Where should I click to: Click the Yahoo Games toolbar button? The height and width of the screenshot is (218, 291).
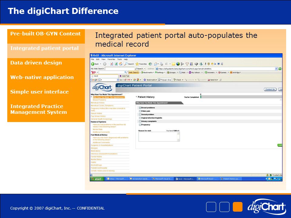(x=222, y=72)
